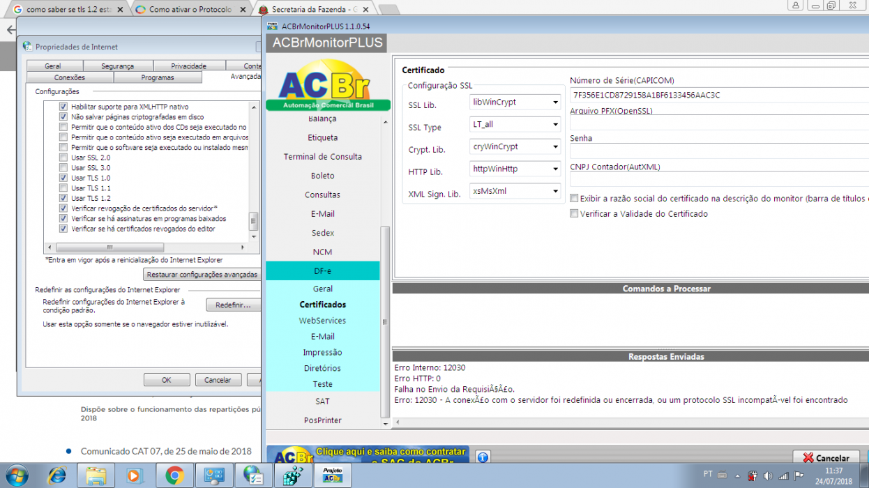Toggle Verificar revogação de certificados do servidor
The width and height of the screenshot is (869, 488).
tap(63, 208)
